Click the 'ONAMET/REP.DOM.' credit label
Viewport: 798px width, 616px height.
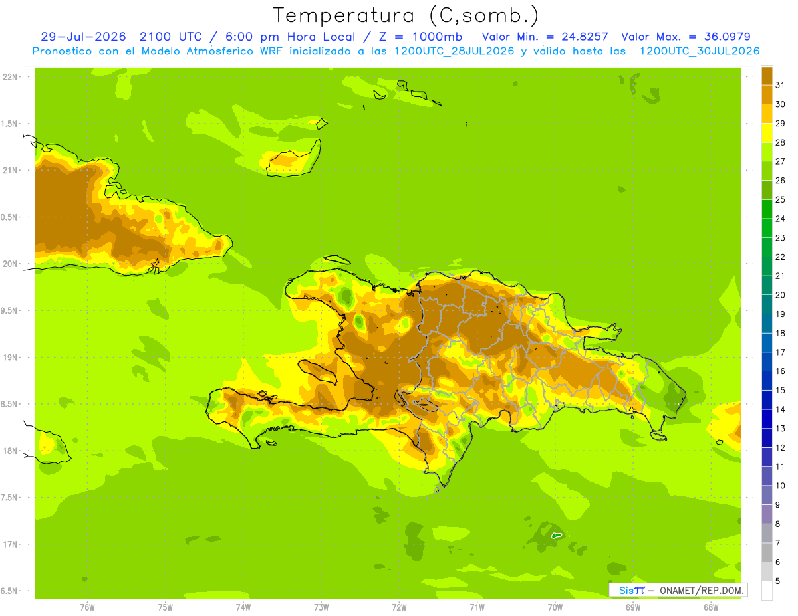(x=702, y=590)
